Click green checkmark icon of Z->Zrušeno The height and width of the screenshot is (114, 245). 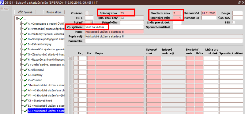coord(25,80)
